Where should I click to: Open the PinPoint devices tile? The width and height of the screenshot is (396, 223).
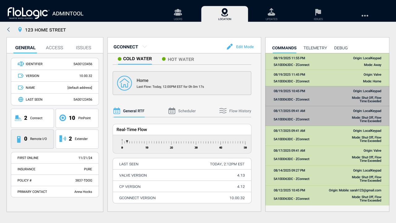[x=77, y=118]
